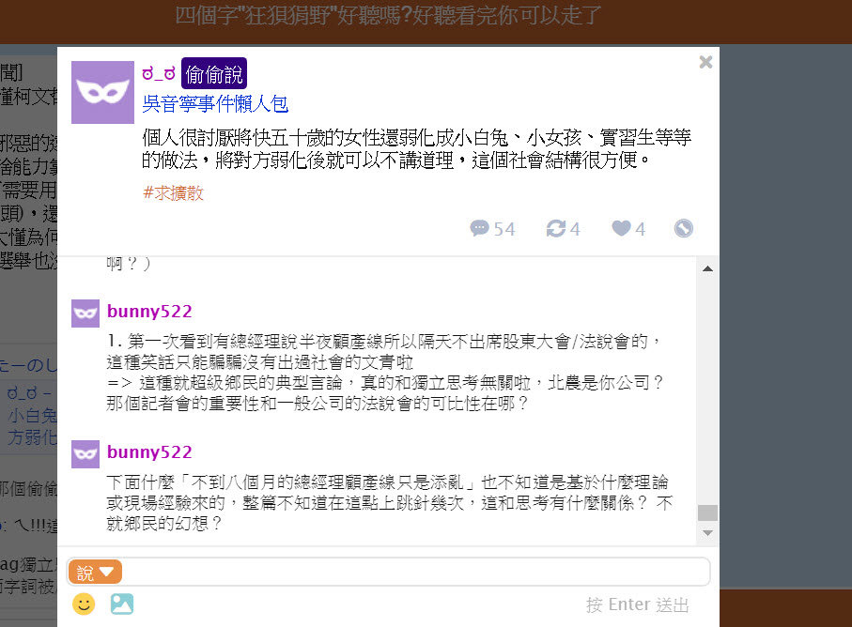Click the scrollbar down arrow in replies
Image resolution: width=852 pixels, height=627 pixels.
coord(707,533)
